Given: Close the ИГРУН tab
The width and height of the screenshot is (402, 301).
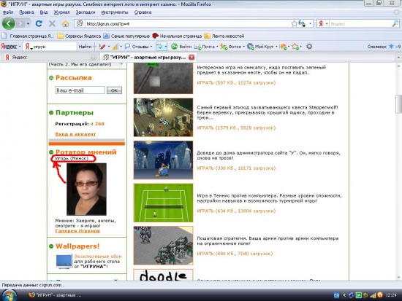Looking at the screenshot, I should [191, 58].
